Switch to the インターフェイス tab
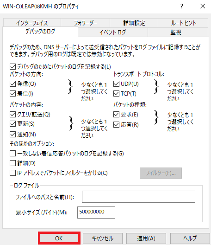This screenshot has height=245, width=211. pos(32,23)
